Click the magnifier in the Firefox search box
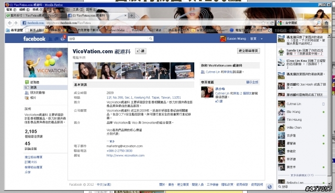The image size is (335, 193). coord(318,23)
